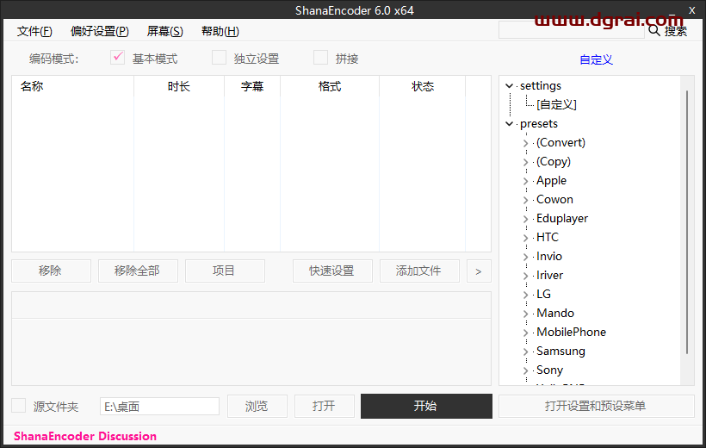Click the 项目 button
Viewport: 706px width, 448px height.
[225, 271]
